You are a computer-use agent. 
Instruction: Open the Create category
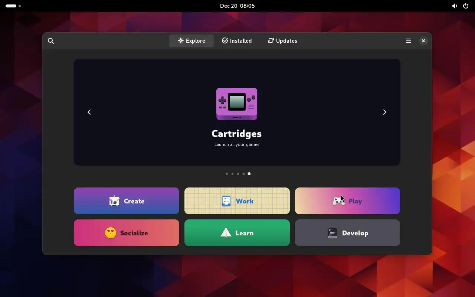(x=127, y=201)
